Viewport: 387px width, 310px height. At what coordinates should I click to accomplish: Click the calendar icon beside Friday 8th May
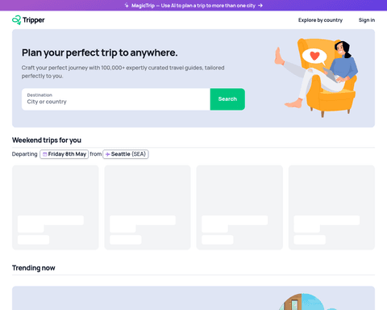tap(45, 154)
